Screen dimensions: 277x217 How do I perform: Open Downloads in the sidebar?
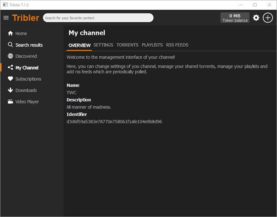click(x=26, y=90)
